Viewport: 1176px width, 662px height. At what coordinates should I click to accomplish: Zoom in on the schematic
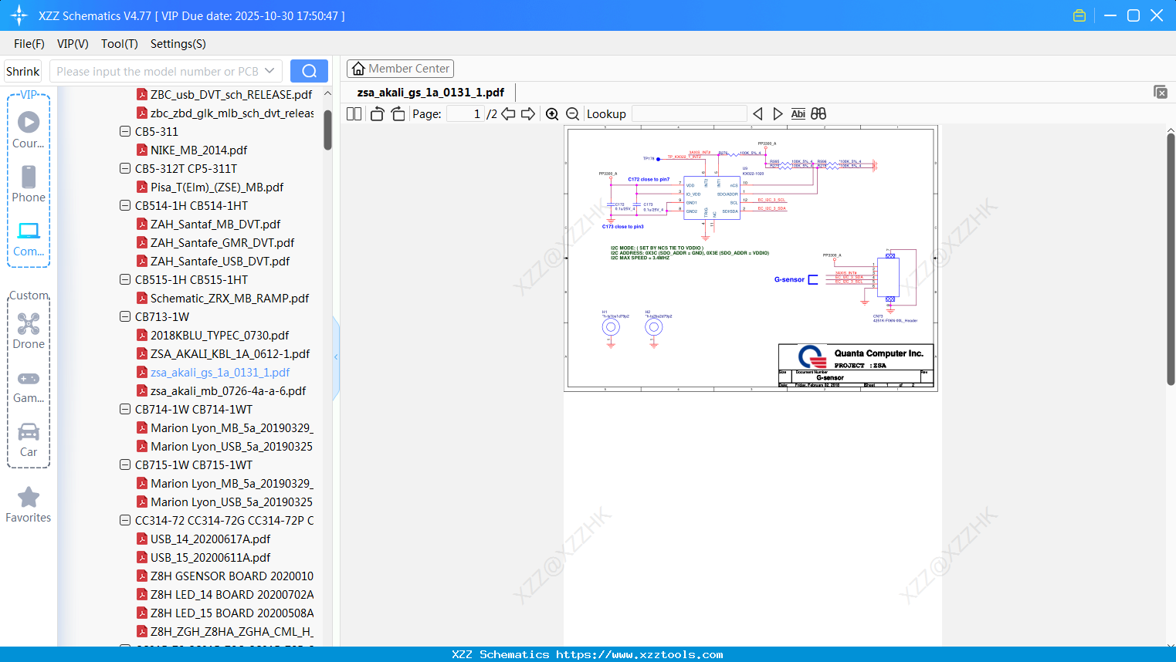click(552, 113)
